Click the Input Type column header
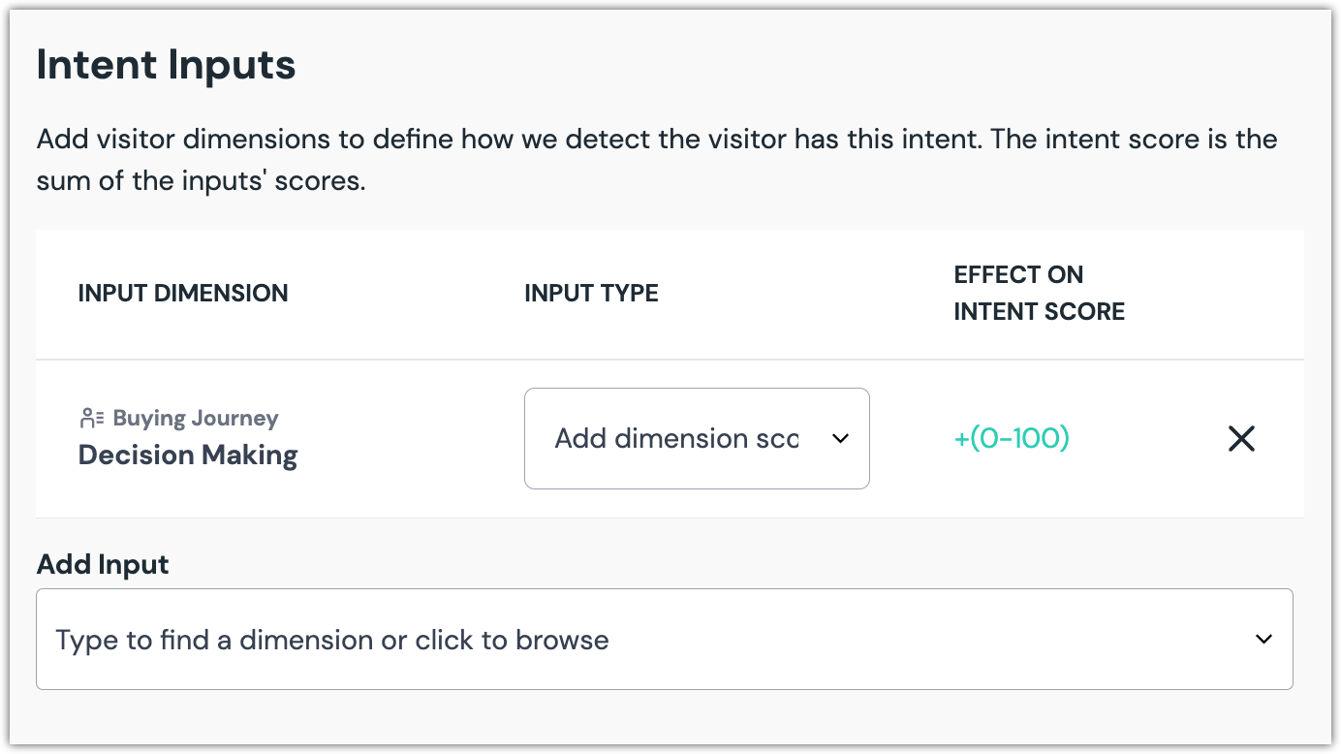Image resolution: width=1341 pixels, height=754 pixels. coord(591,294)
